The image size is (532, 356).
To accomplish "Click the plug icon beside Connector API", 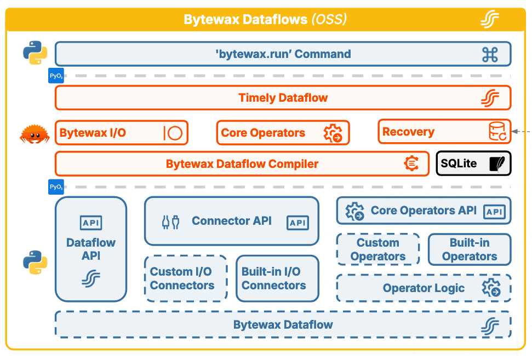I will click(x=170, y=221).
